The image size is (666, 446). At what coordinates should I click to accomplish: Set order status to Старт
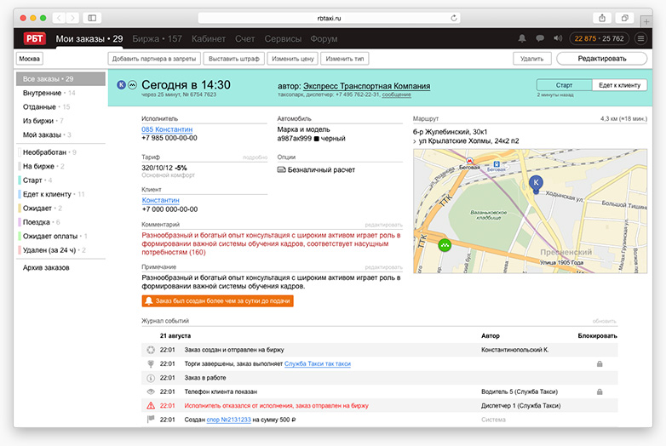point(564,85)
